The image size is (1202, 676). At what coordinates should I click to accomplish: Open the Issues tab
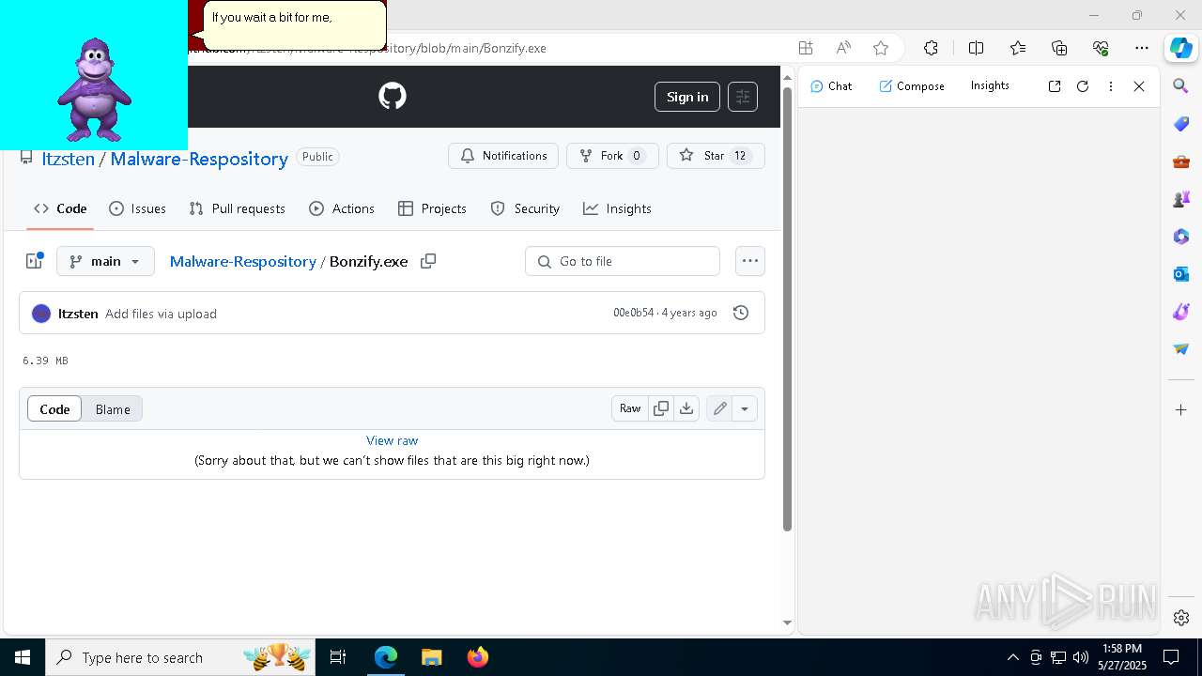click(x=137, y=208)
